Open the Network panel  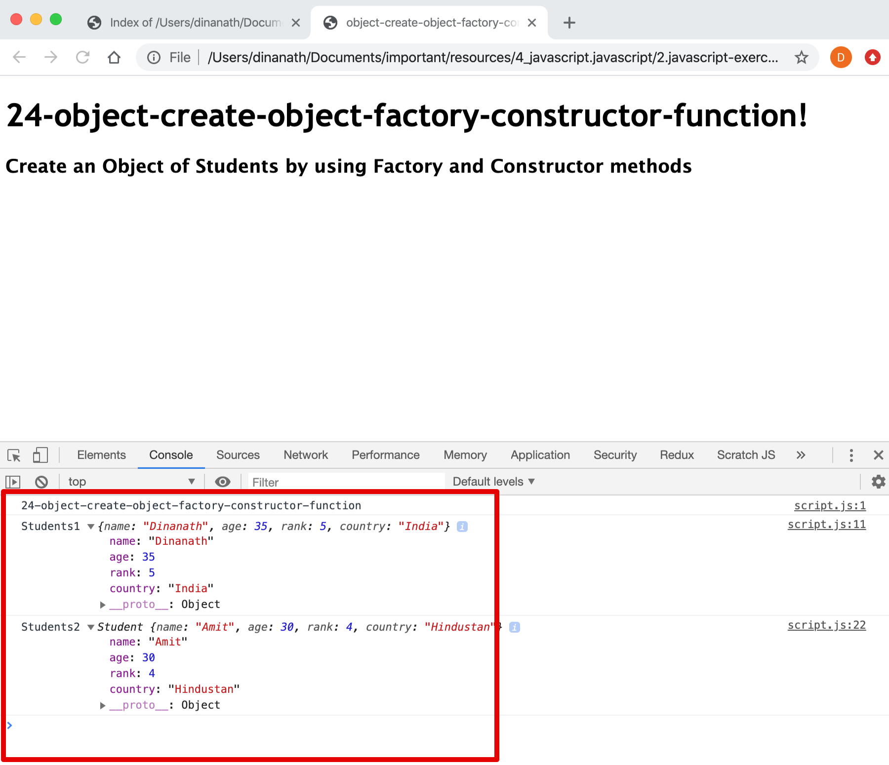[306, 455]
